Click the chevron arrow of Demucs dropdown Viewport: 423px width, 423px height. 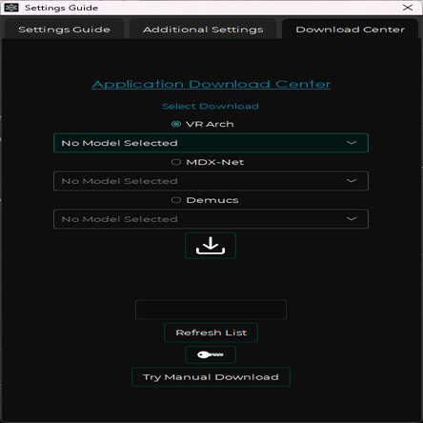pyautogui.click(x=352, y=219)
